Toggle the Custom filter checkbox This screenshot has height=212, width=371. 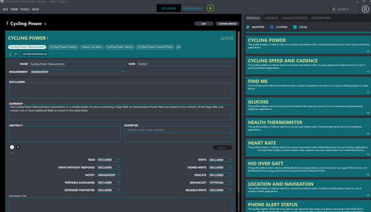coord(272,27)
